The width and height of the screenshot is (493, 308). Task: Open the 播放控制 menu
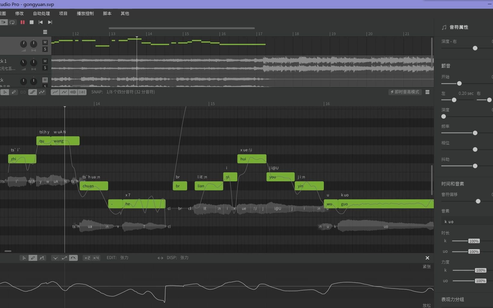click(x=85, y=14)
